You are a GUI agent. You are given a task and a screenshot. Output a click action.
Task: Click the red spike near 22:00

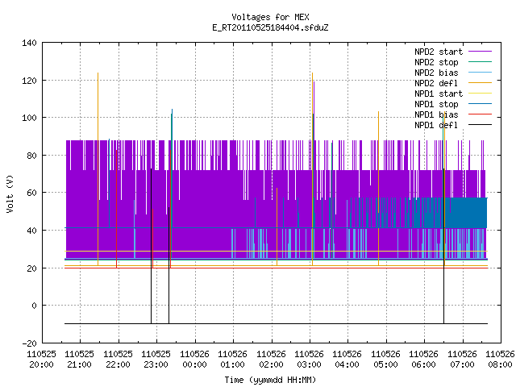[116, 209]
